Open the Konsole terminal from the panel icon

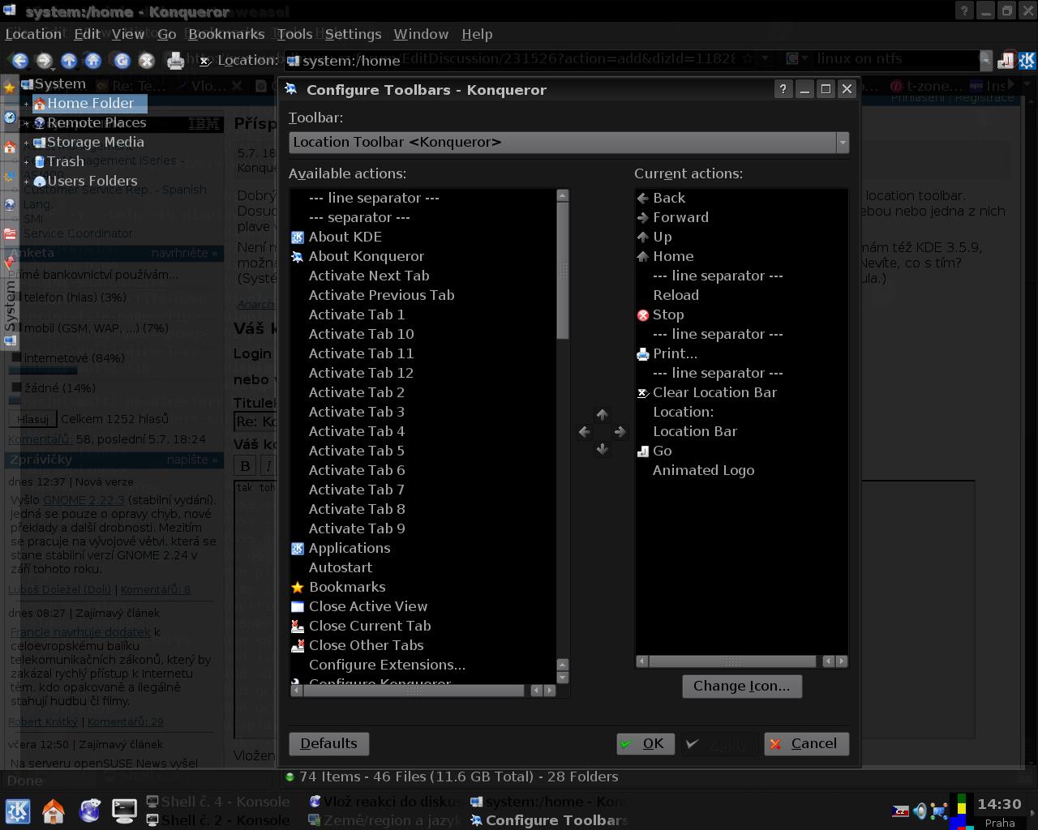click(124, 811)
